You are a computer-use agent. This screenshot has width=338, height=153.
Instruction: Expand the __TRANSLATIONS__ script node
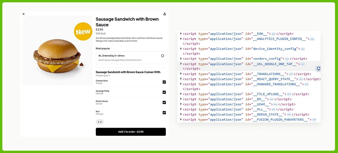tap(181, 74)
